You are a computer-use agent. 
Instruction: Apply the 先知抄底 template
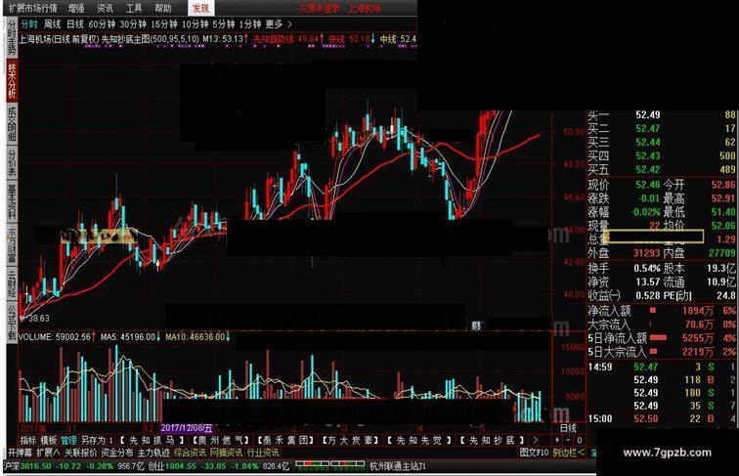tap(492, 440)
